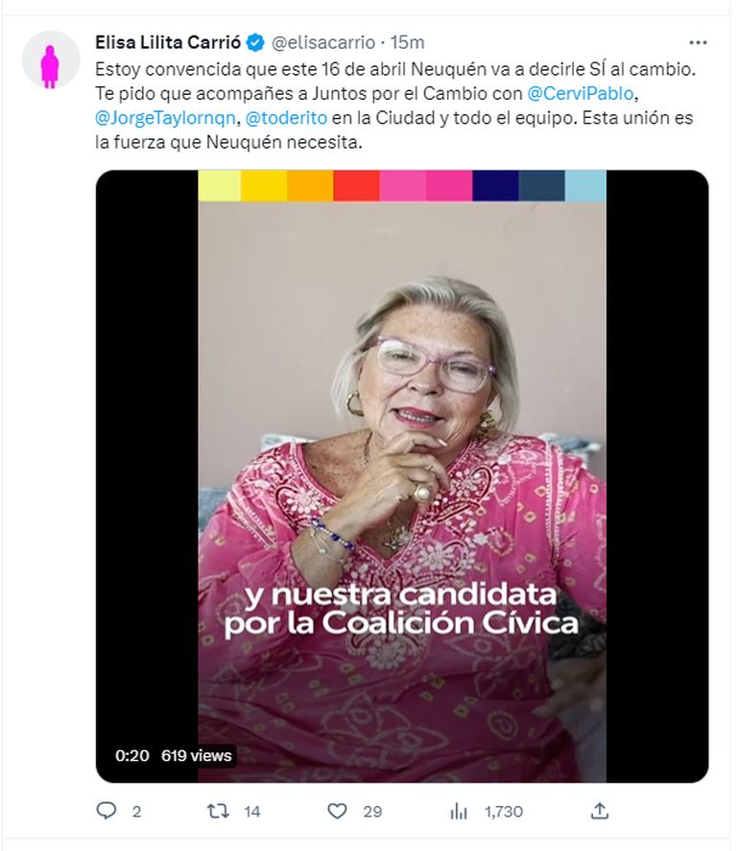Open Elisa Lilita Carrió profile name

click(x=168, y=42)
